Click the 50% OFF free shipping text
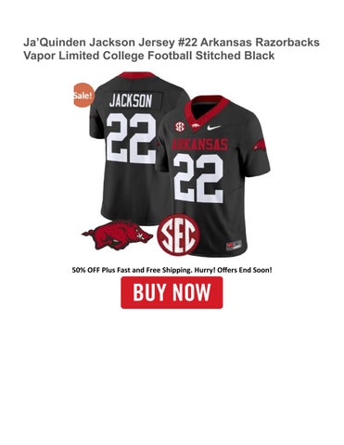Screen dimensions: 344x445 click(x=172, y=270)
